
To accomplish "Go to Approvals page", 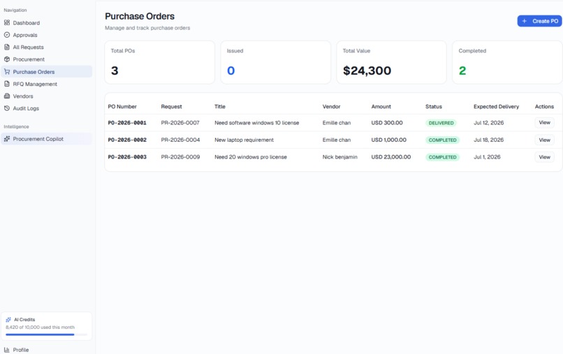I will click(x=46, y=35).
